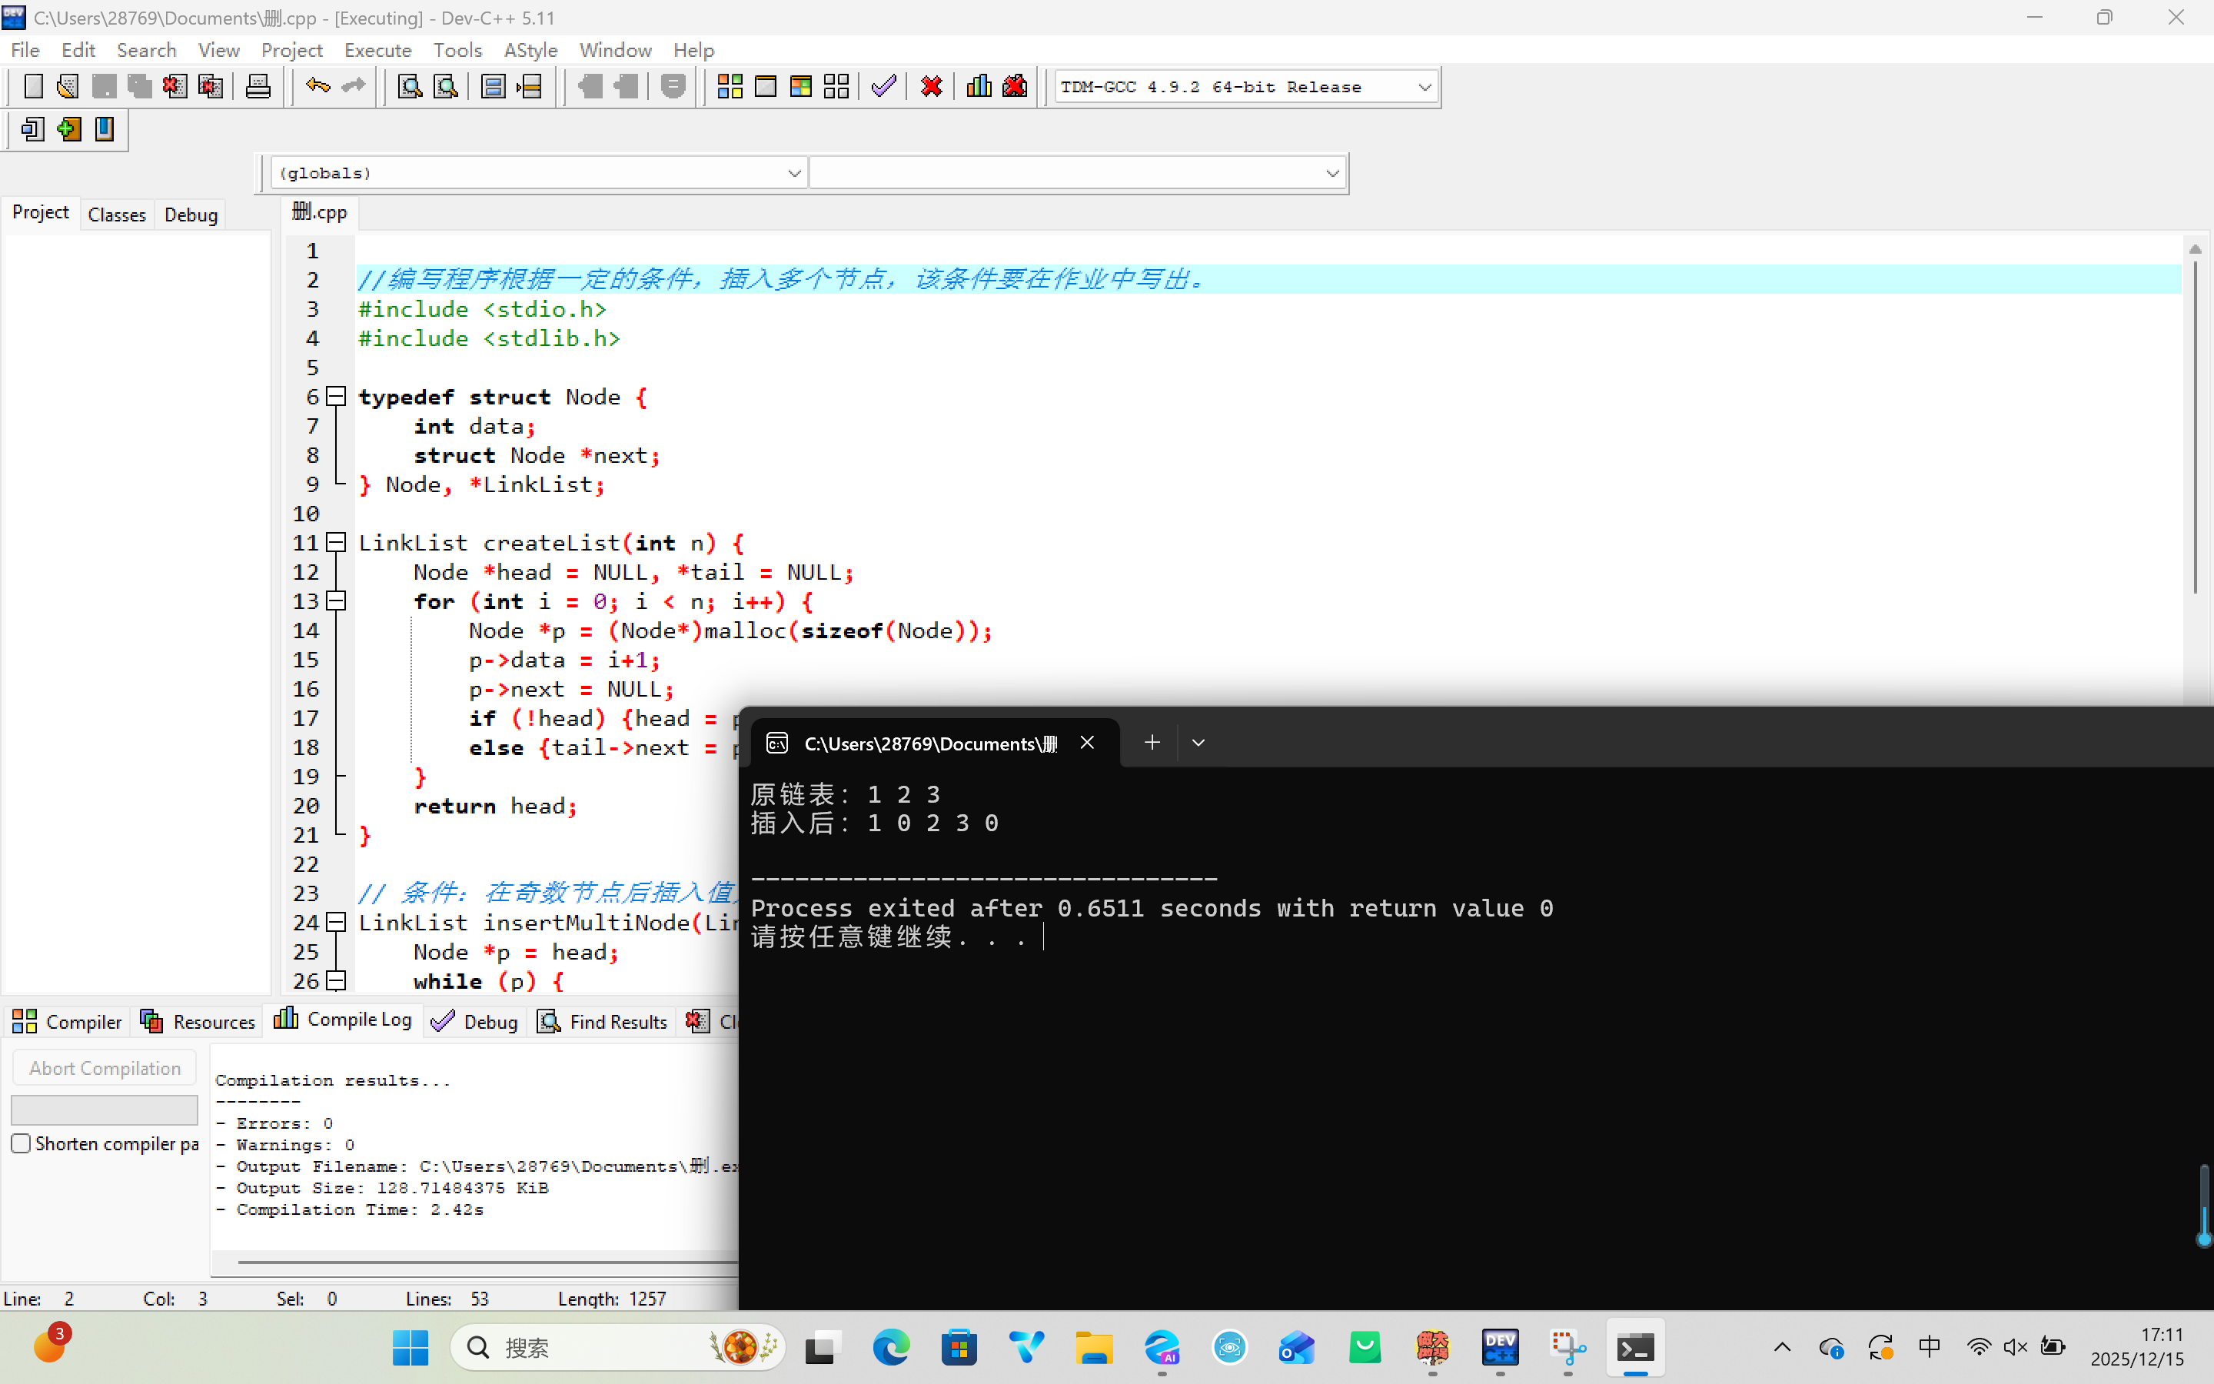Toggle the Shorten compiler paths checkbox
2214x1384 pixels.
[x=21, y=1143]
